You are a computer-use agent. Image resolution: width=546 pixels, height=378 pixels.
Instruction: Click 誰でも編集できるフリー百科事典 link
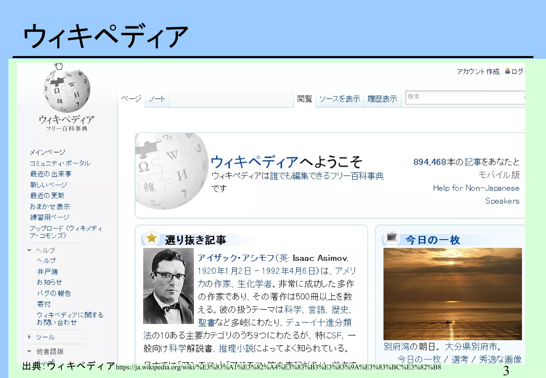327,176
